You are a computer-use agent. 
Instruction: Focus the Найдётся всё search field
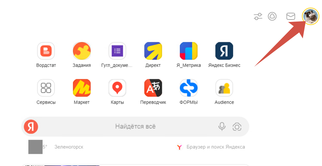[x=135, y=127]
